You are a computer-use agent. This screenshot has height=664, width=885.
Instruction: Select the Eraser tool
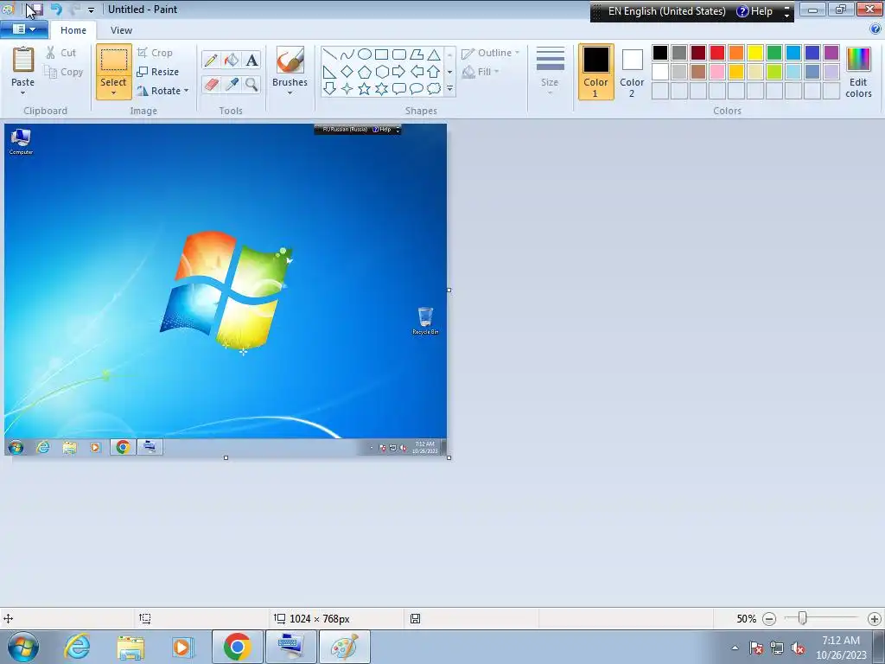click(x=211, y=85)
